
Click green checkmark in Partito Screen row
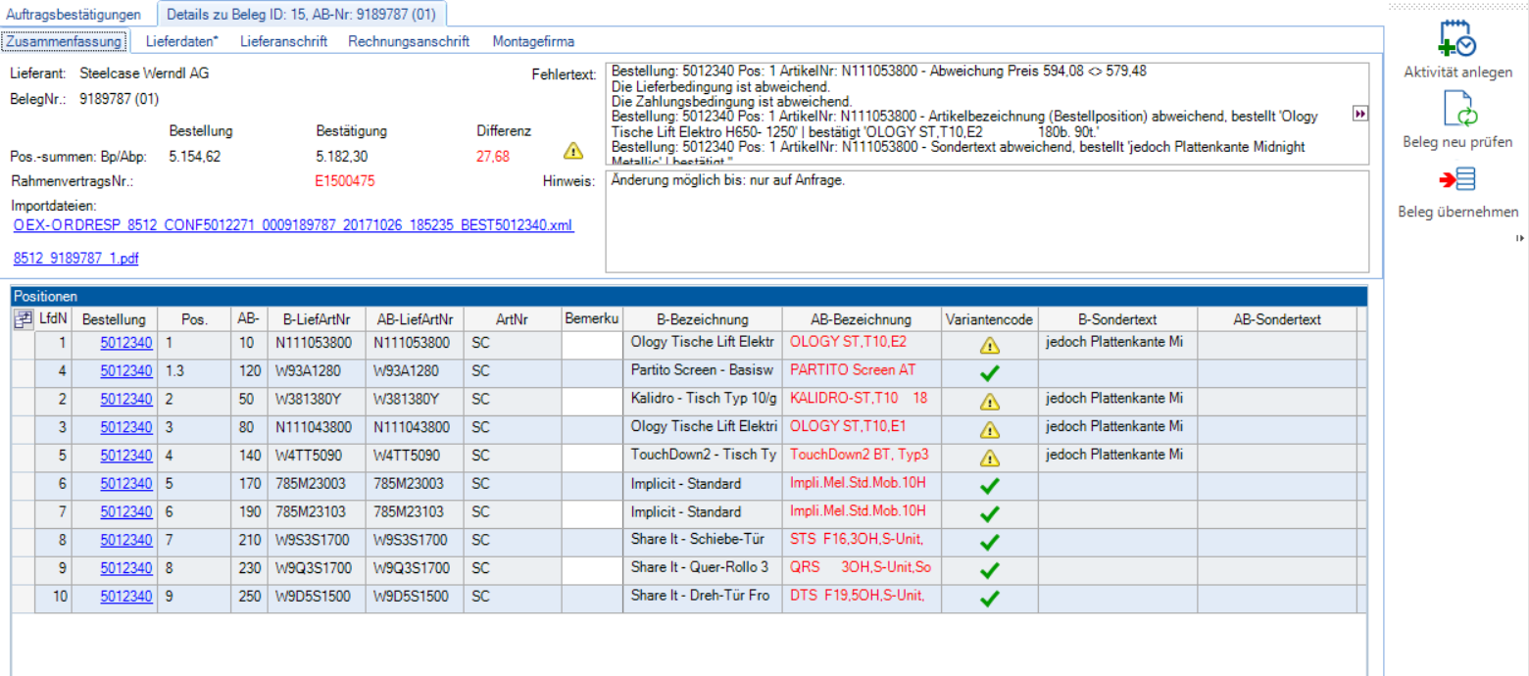tap(989, 372)
